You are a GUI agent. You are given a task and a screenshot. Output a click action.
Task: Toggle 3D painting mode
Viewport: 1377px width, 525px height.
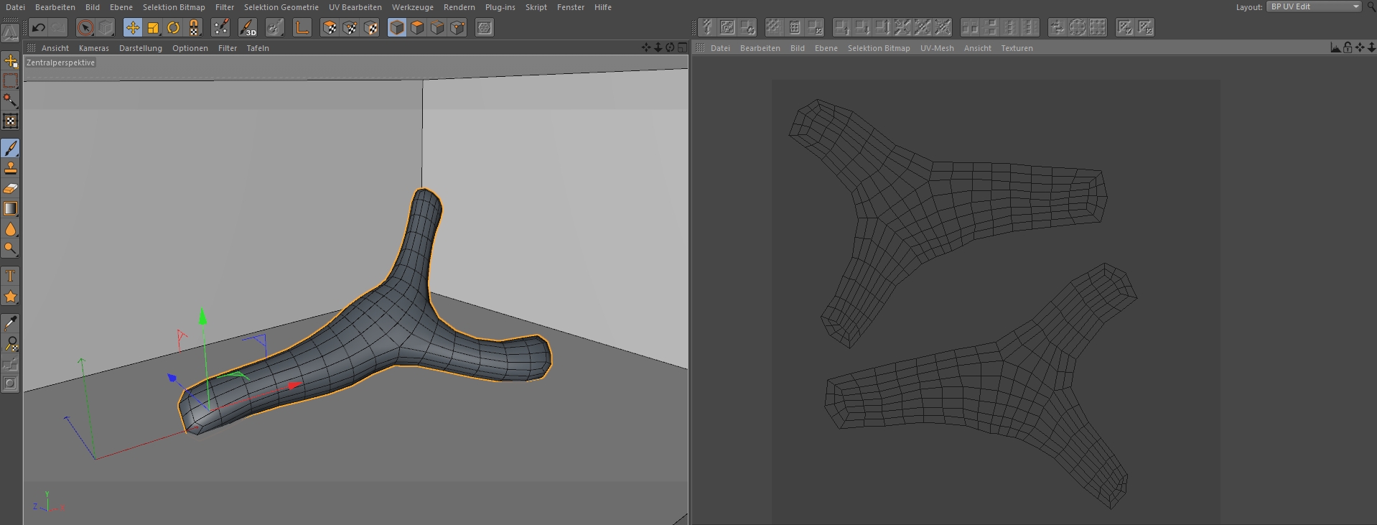248,28
